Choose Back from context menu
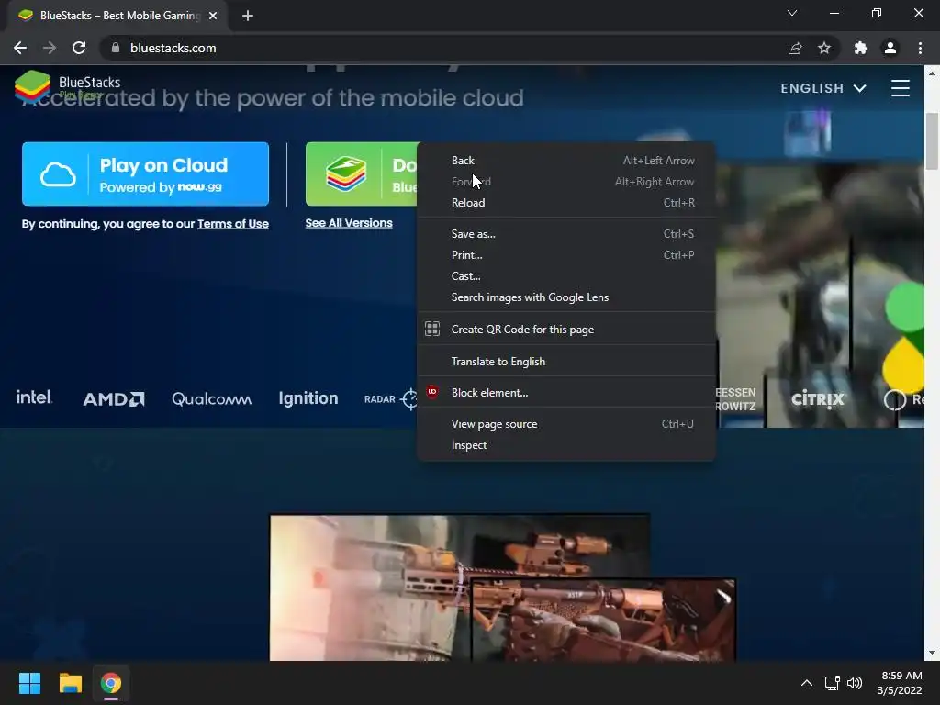The image size is (940, 705). click(x=565, y=161)
